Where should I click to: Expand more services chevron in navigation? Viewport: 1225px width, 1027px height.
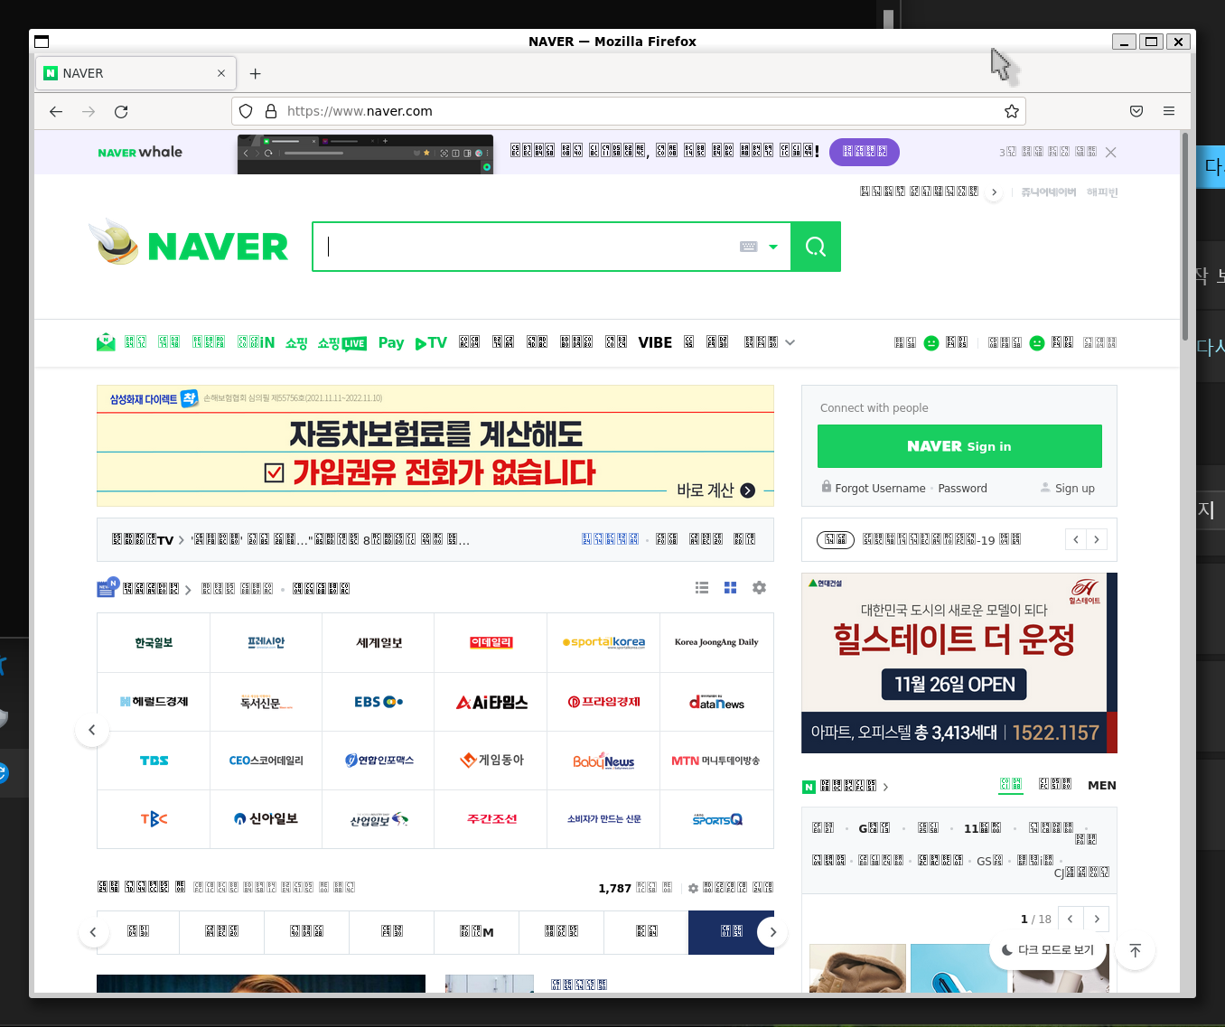(x=790, y=342)
